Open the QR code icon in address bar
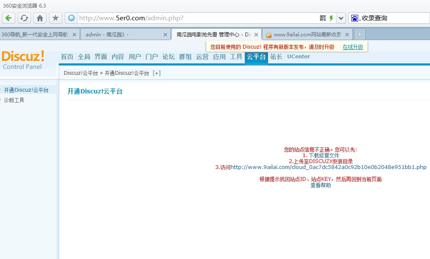Viewport: 430px width, 259px height. [x=323, y=18]
